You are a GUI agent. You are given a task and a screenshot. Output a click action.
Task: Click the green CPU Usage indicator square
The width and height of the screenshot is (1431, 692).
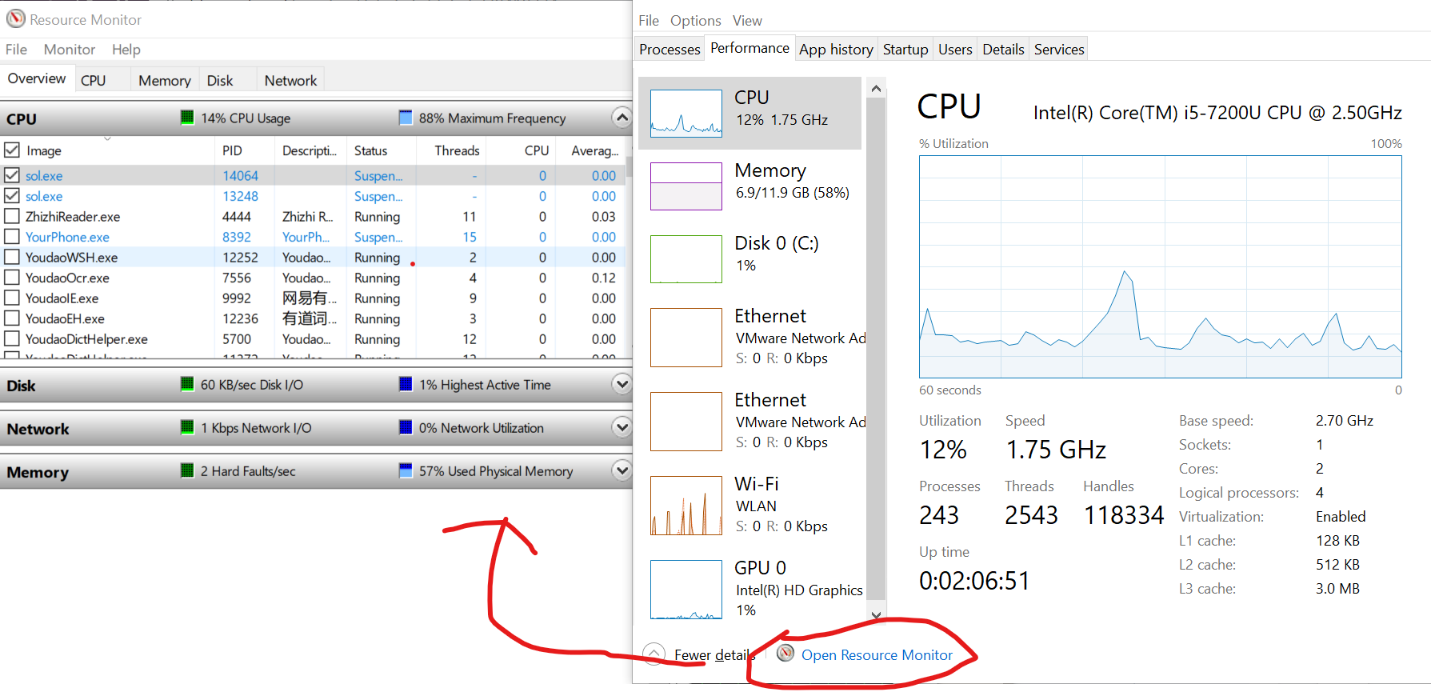[187, 118]
